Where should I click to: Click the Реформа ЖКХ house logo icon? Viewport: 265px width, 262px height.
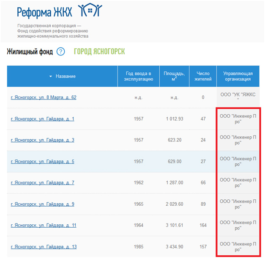tap(90, 11)
